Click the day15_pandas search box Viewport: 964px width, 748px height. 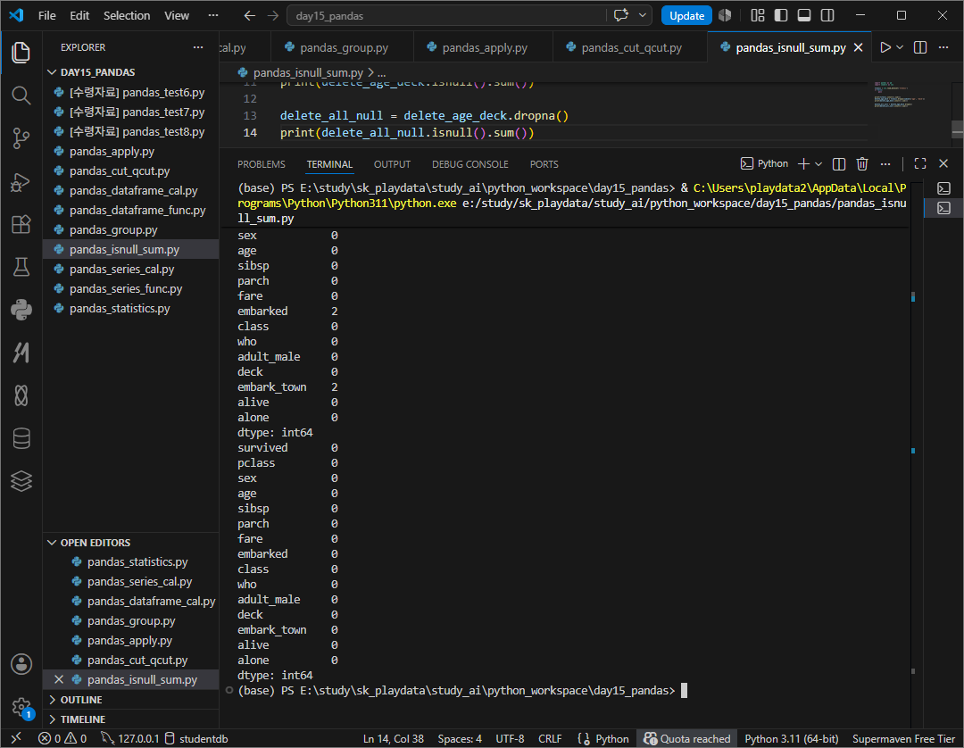pos(446,15)
